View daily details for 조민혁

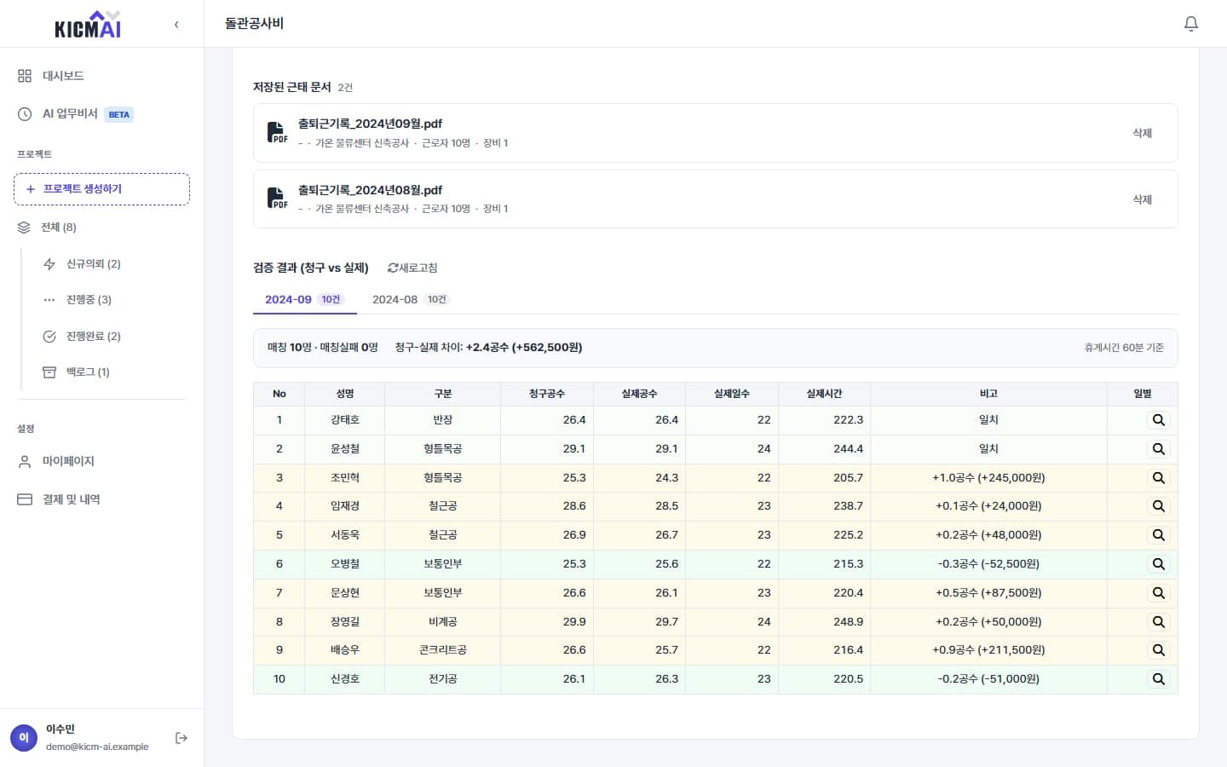click(1158, 478)
